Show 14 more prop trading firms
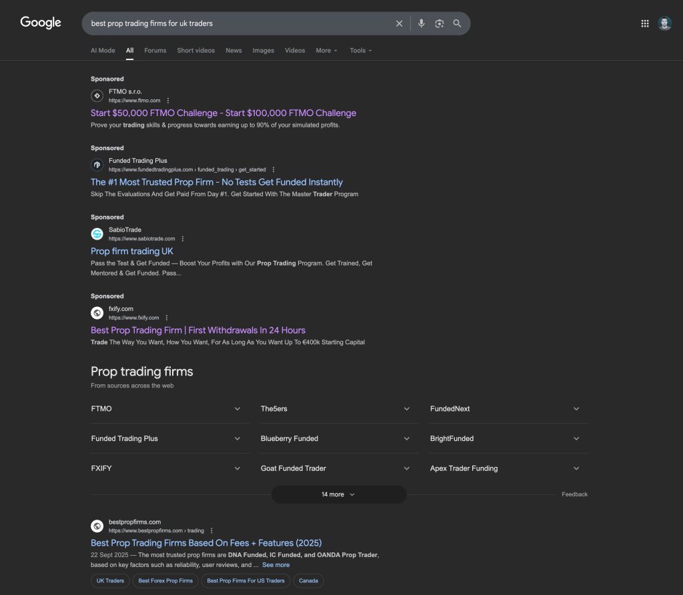Screen dimensions: 683x595 [x=338, y=494]
